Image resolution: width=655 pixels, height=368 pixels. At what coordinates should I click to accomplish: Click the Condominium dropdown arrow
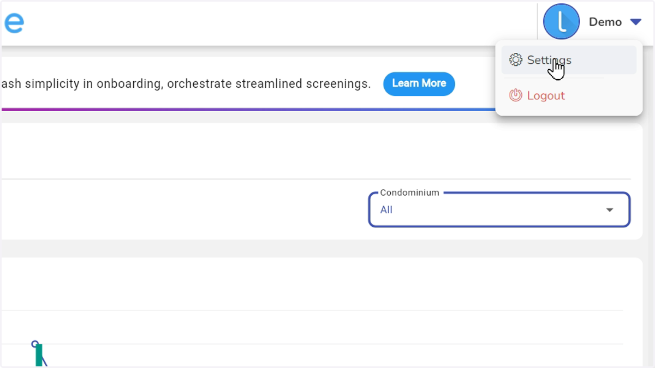click(610, 210)
